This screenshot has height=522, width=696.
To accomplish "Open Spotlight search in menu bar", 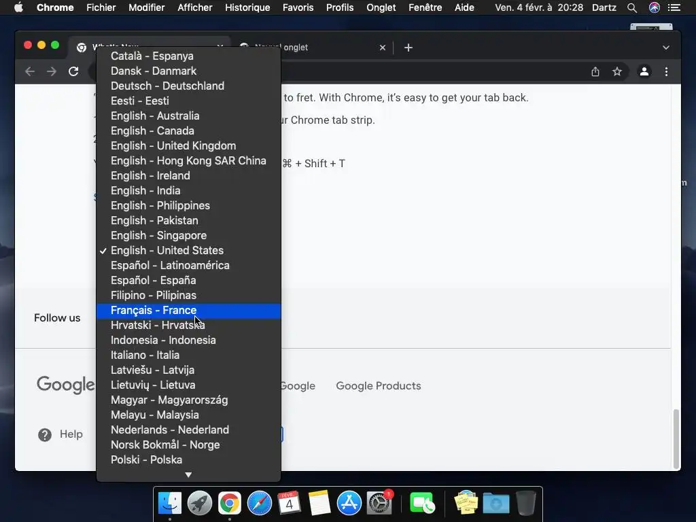I will [632, 7].
